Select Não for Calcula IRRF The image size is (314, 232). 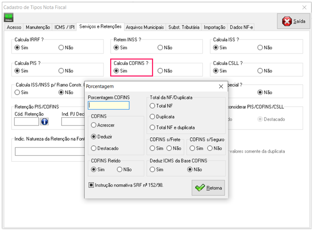(61, 48)
